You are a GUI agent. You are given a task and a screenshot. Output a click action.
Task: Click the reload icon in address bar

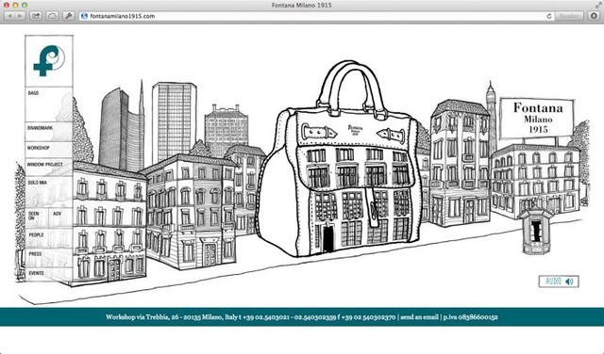[549, 16]
